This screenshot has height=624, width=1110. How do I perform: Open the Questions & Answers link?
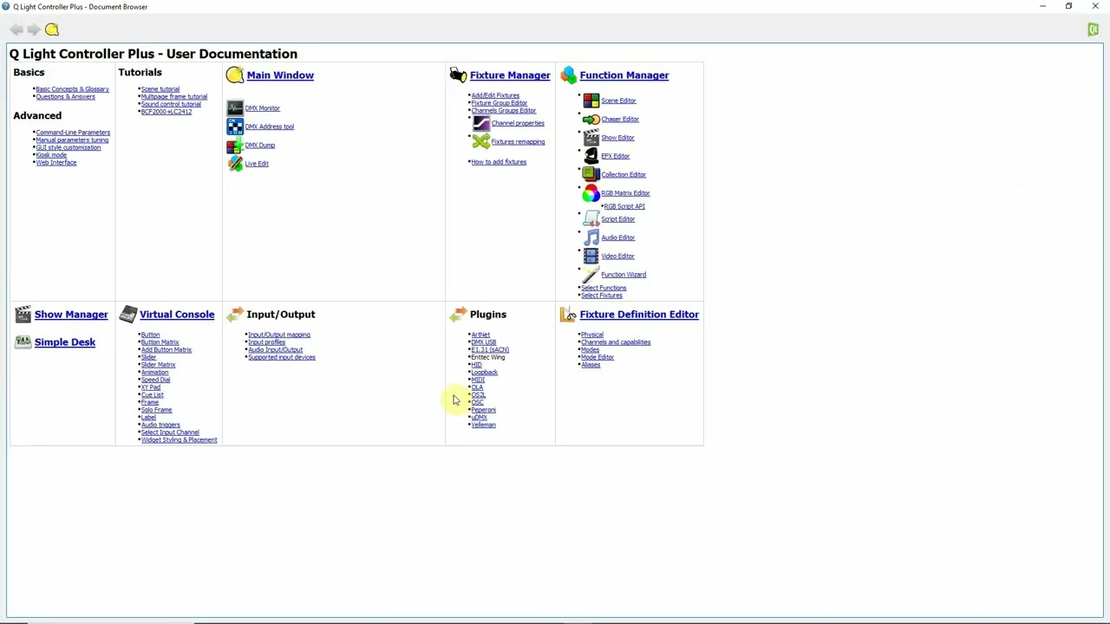point(65,97)
